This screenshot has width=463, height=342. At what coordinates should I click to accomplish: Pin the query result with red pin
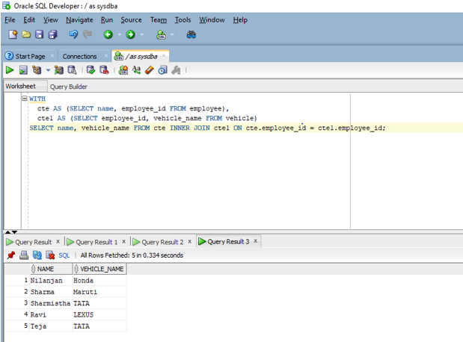pos(11,255)
